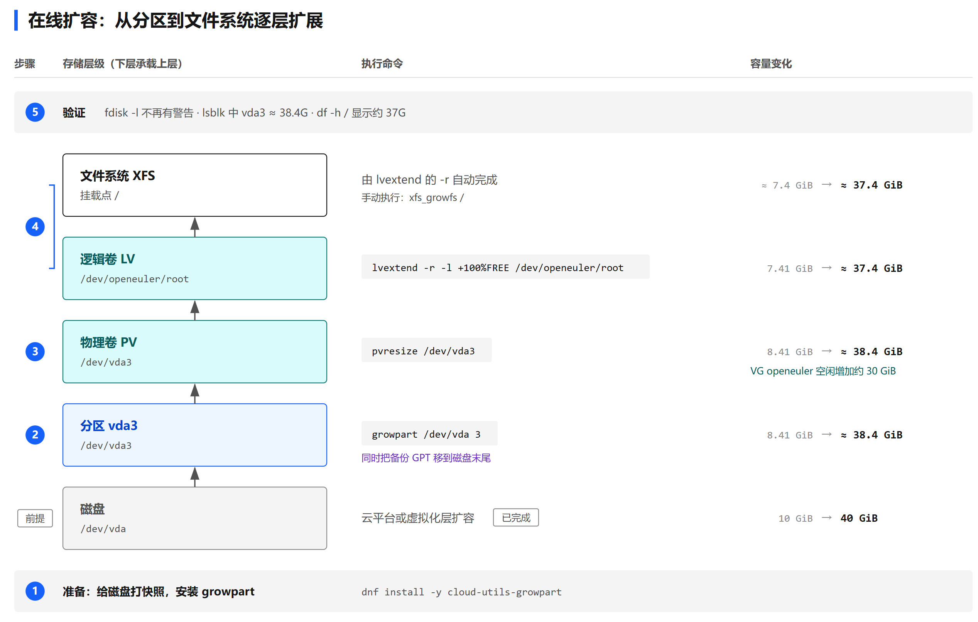Click the ≈ 37.4 GiB value in the lvextend row
The image size is (978, 622).
[872, 268]
